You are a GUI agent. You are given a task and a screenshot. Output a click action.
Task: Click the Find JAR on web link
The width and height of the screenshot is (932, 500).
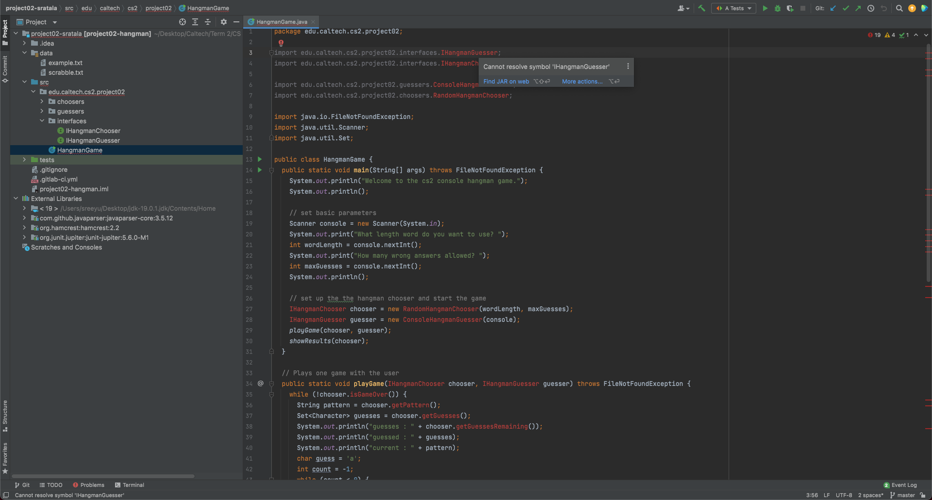pyautogui.click(x=506, y=82)
